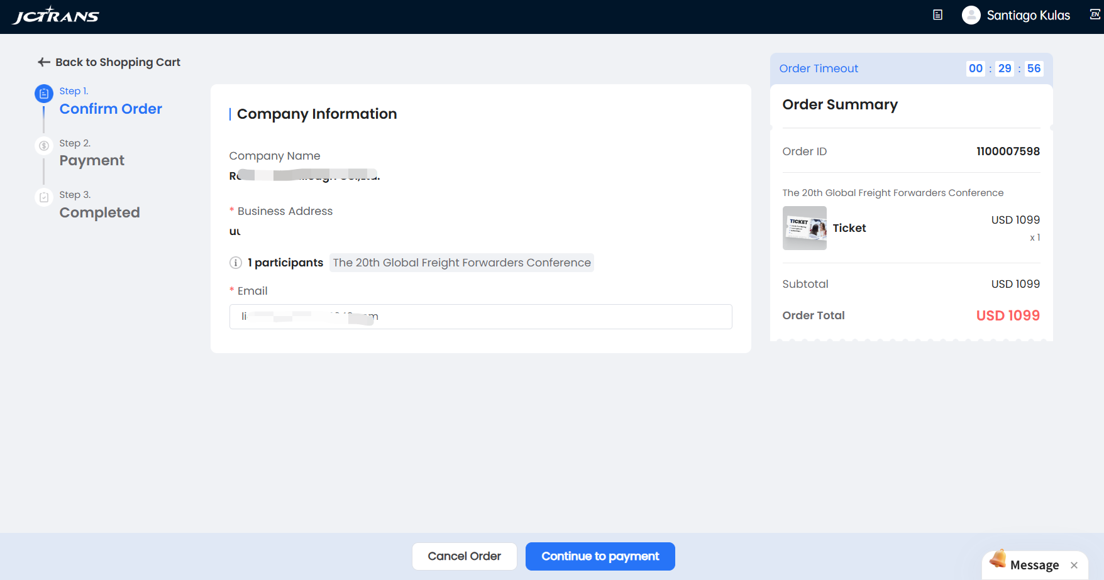Close the Message popup

point(1074,565)
